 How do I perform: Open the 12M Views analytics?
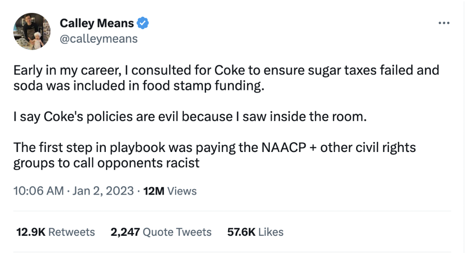pyautogui.click(x=170, y=191)
